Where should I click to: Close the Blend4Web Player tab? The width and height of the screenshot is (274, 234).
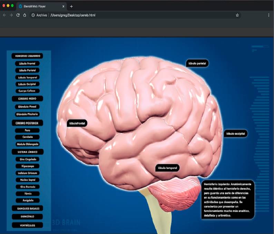click(x=63, y=6)
